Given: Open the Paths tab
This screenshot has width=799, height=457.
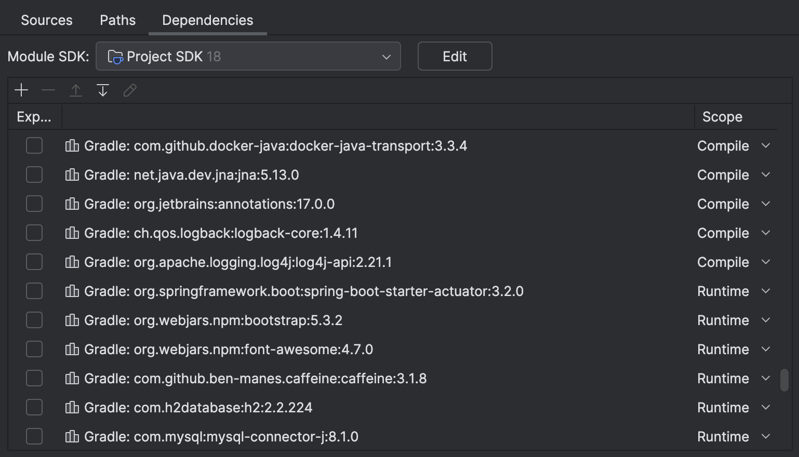Looking at the screenshot, I should coord(117,20).
